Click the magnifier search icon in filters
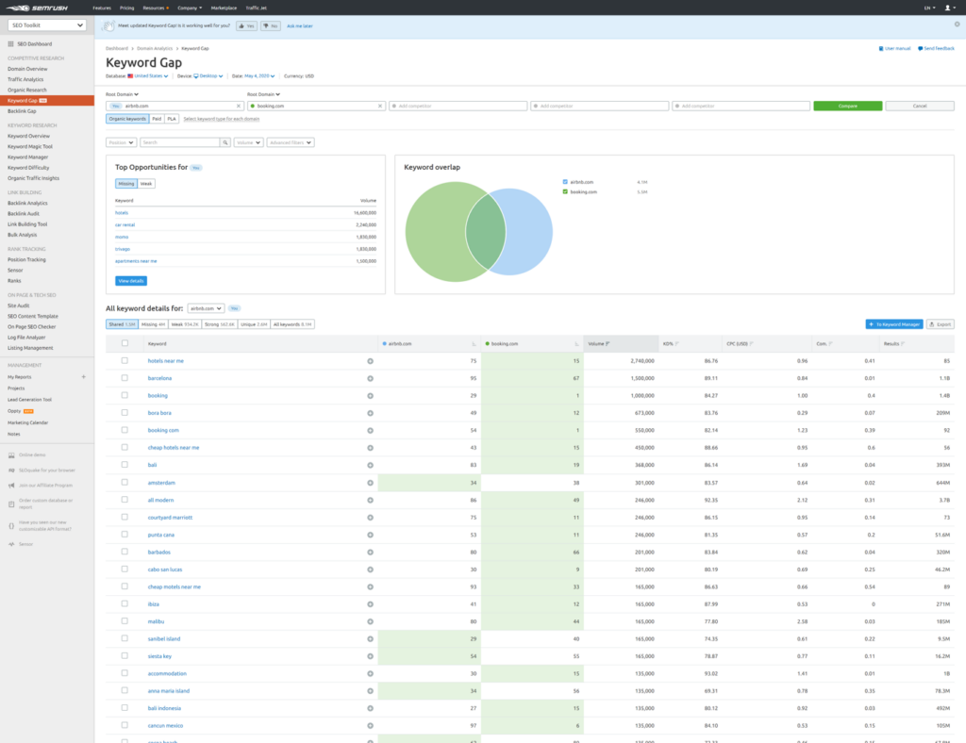 pos(225,142)
